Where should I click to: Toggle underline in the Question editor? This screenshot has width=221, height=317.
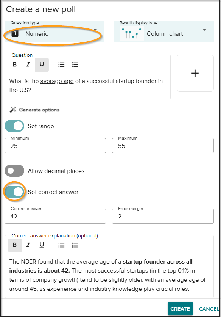[x=42, y=64]
